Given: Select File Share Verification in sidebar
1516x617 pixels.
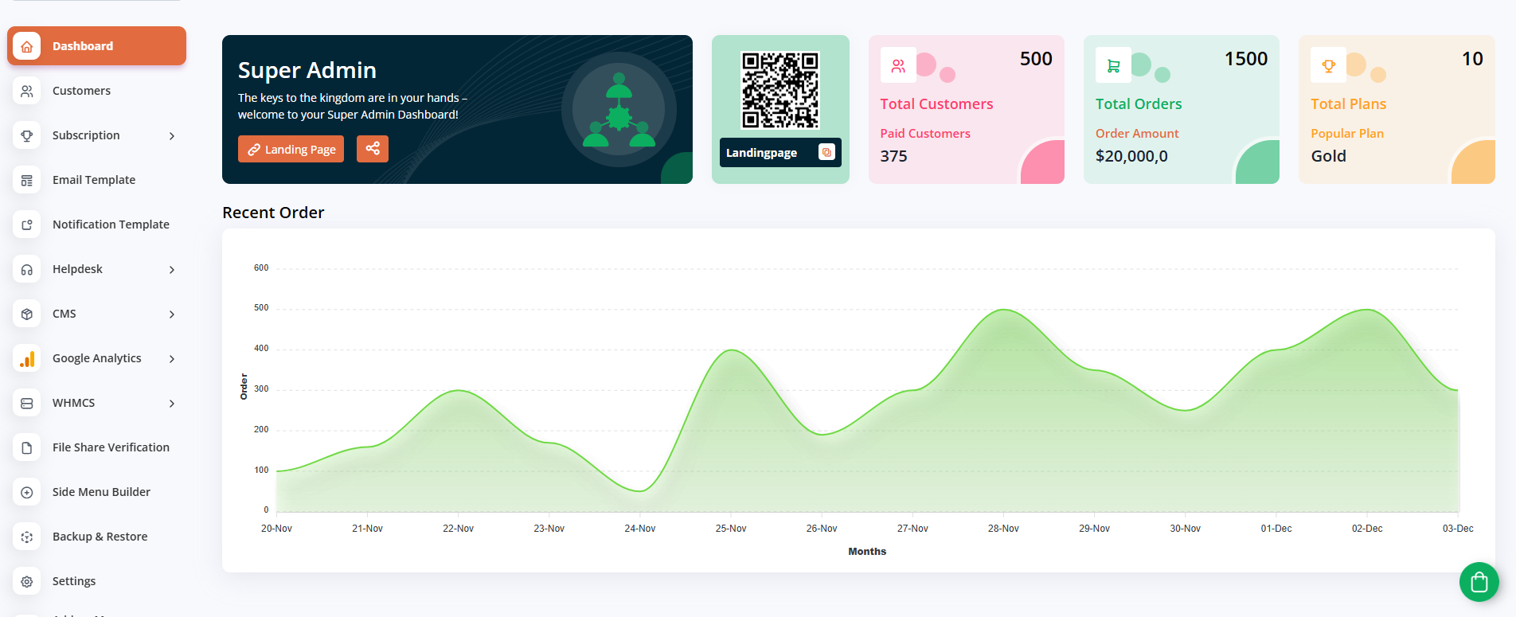Looking at the screenshot, I should pos(111,447).
